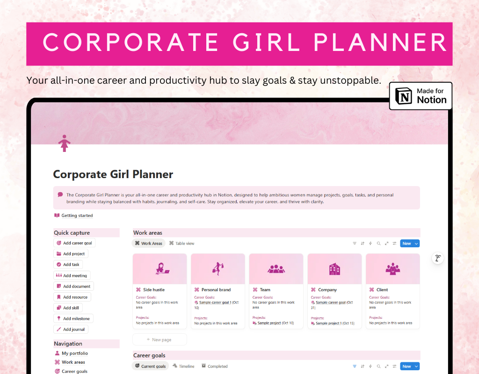The width and height of the screenshot is (479, 374).
Task: Expand the New dropdown arrow in Work areas
Action: (416, 243)
